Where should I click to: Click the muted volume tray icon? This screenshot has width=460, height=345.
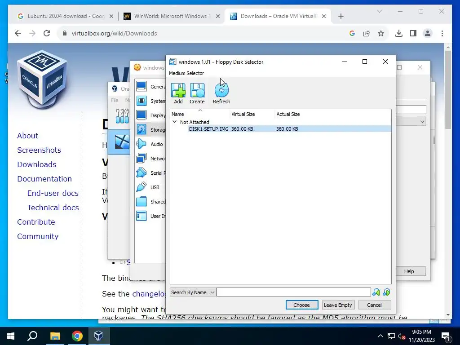click(x=402, y=336)
